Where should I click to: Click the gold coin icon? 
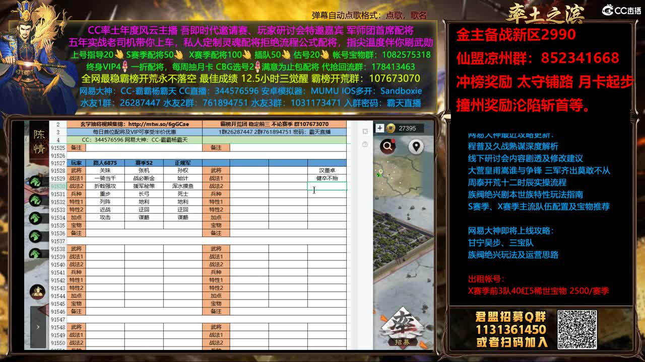tap(390, 128)
